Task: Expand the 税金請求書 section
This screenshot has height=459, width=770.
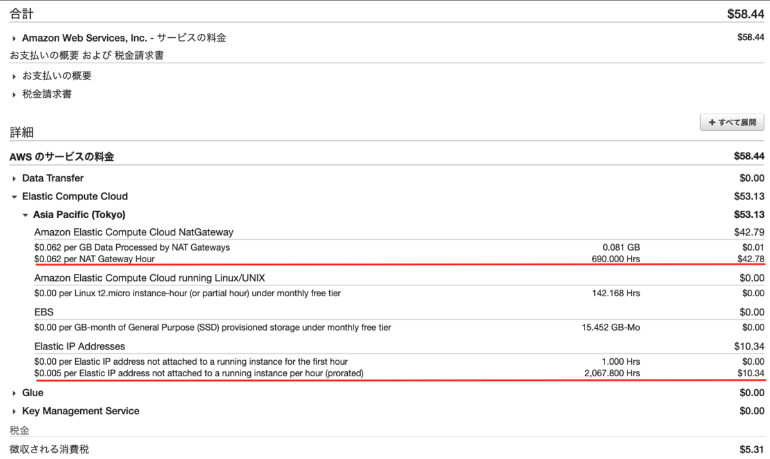Action: click(x=13, y=95)
